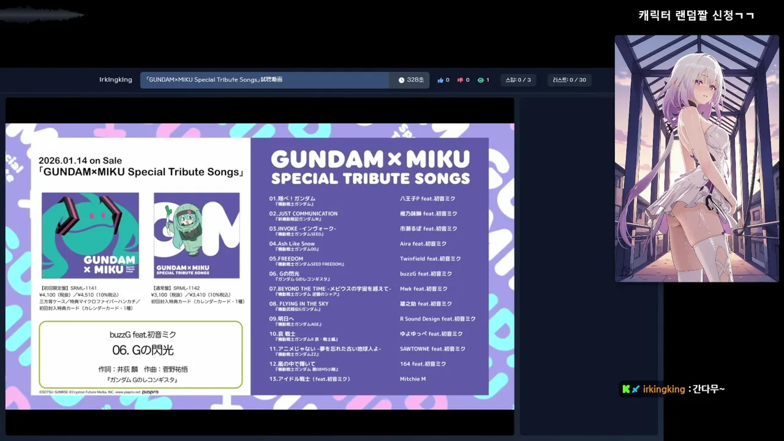Click the 作詞:井荻 麟 作曲:菅野祐悟 credits line
Screen dimensions: 784x441
(143, 369)
